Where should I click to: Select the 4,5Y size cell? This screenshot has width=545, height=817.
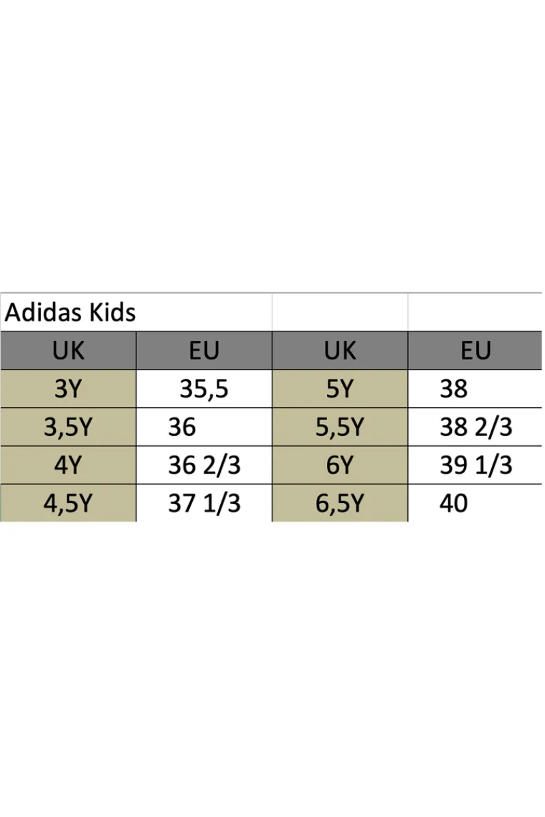click(68, 503)
